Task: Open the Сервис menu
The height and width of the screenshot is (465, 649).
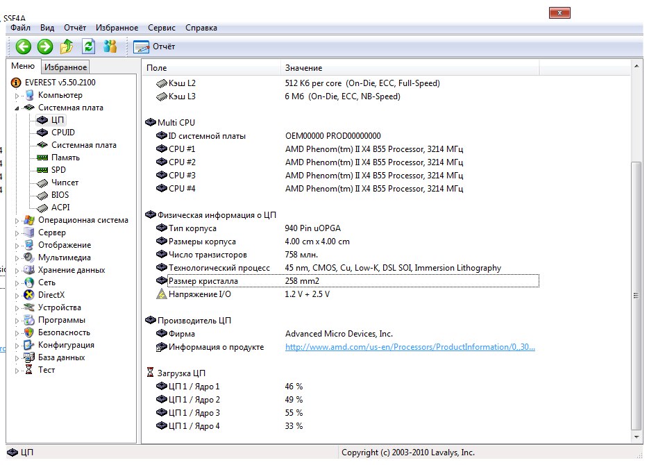Action: [x=161, y=28]
